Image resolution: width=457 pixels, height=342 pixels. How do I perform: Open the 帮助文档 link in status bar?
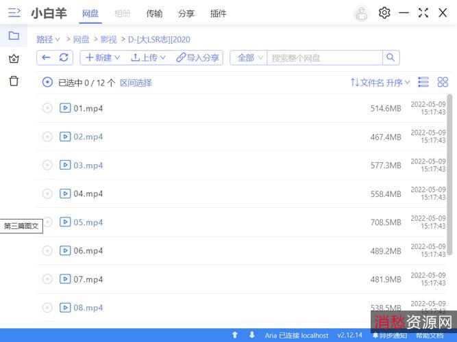[430, 335]
